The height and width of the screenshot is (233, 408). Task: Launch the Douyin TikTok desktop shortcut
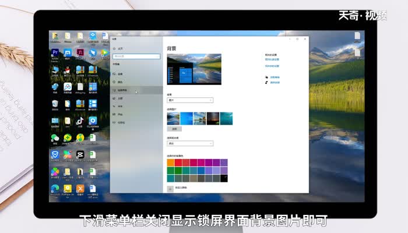[80, 121]
